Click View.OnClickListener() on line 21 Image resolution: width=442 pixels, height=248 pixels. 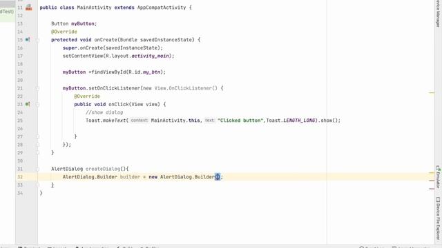tap(186, 88)
